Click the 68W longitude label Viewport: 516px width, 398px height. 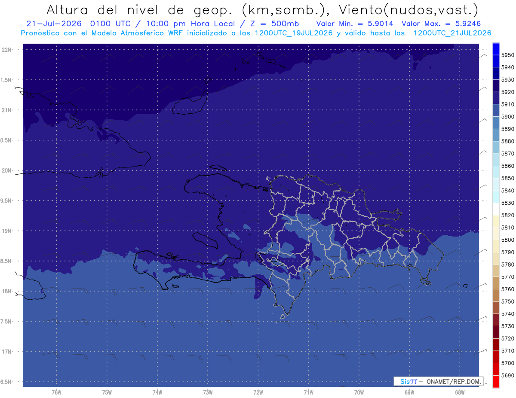point(459,392)
